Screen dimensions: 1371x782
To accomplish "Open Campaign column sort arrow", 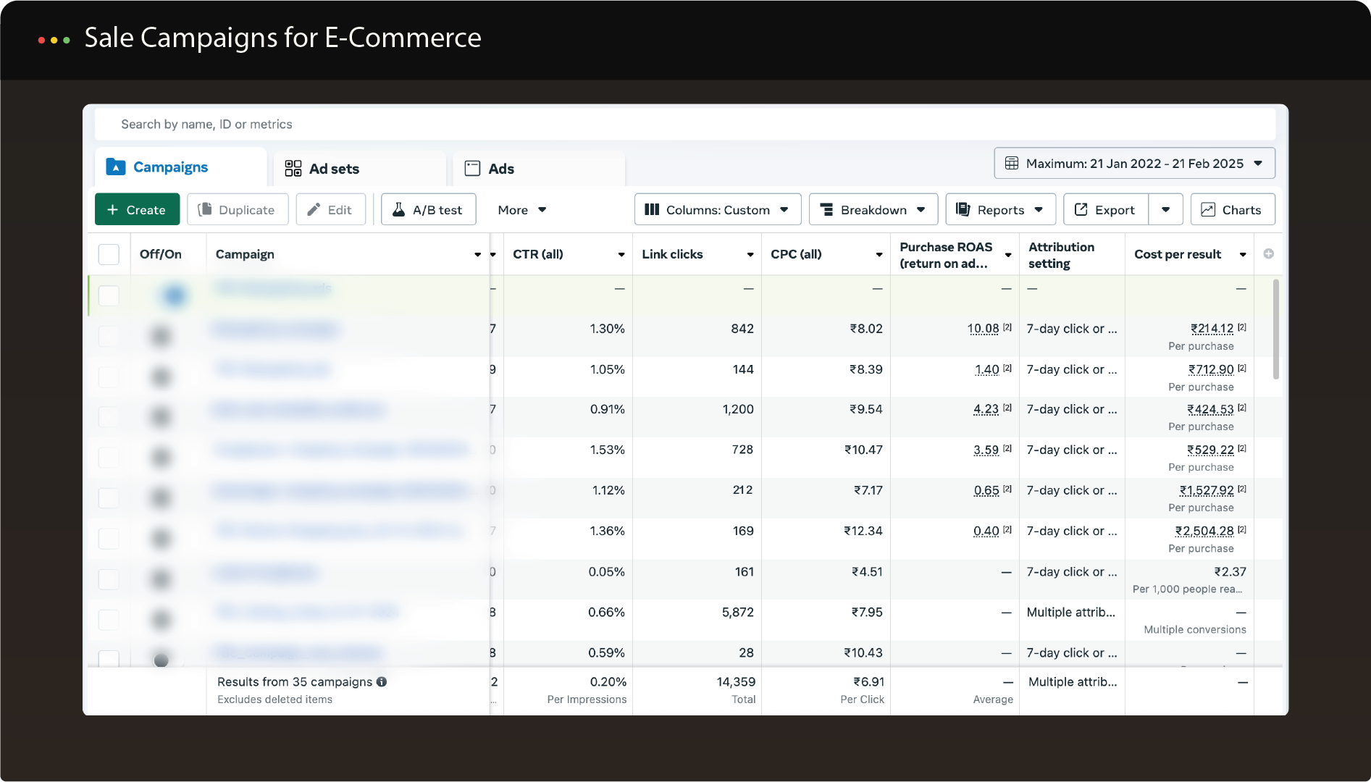I will coord(477,255).
